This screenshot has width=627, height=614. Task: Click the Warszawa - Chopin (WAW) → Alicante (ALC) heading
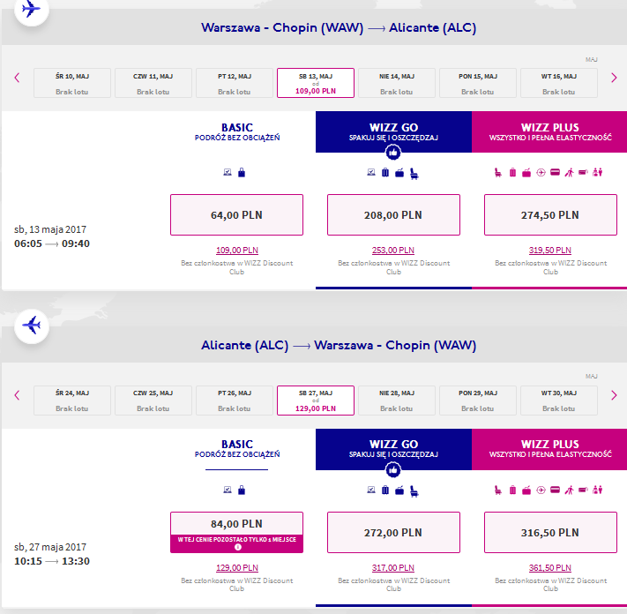339,27
